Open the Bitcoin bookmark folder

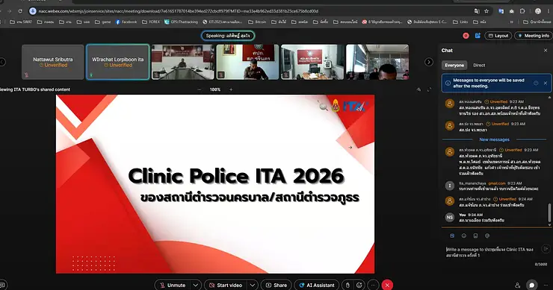click(x=257, y=22)
